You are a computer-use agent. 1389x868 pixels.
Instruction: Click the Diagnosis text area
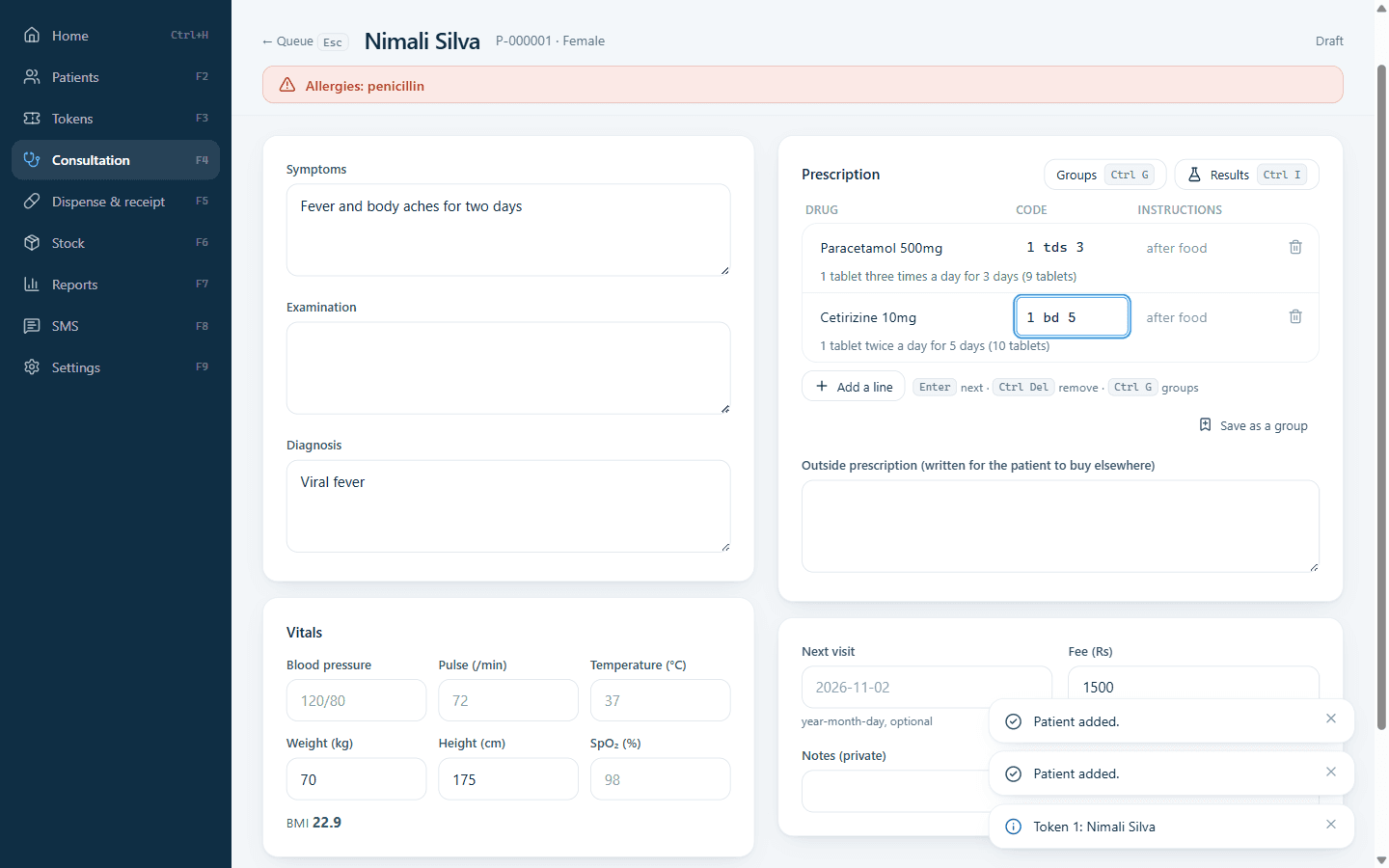pos(508,506)
